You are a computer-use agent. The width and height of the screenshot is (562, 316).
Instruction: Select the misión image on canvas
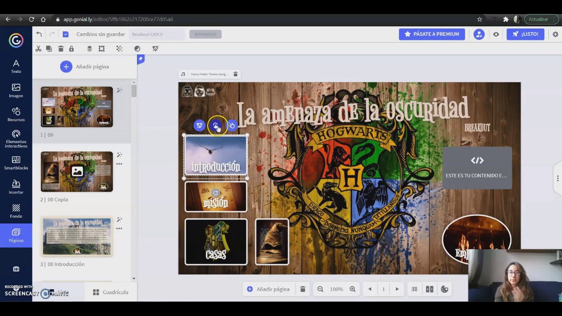[x=216, y=197]
